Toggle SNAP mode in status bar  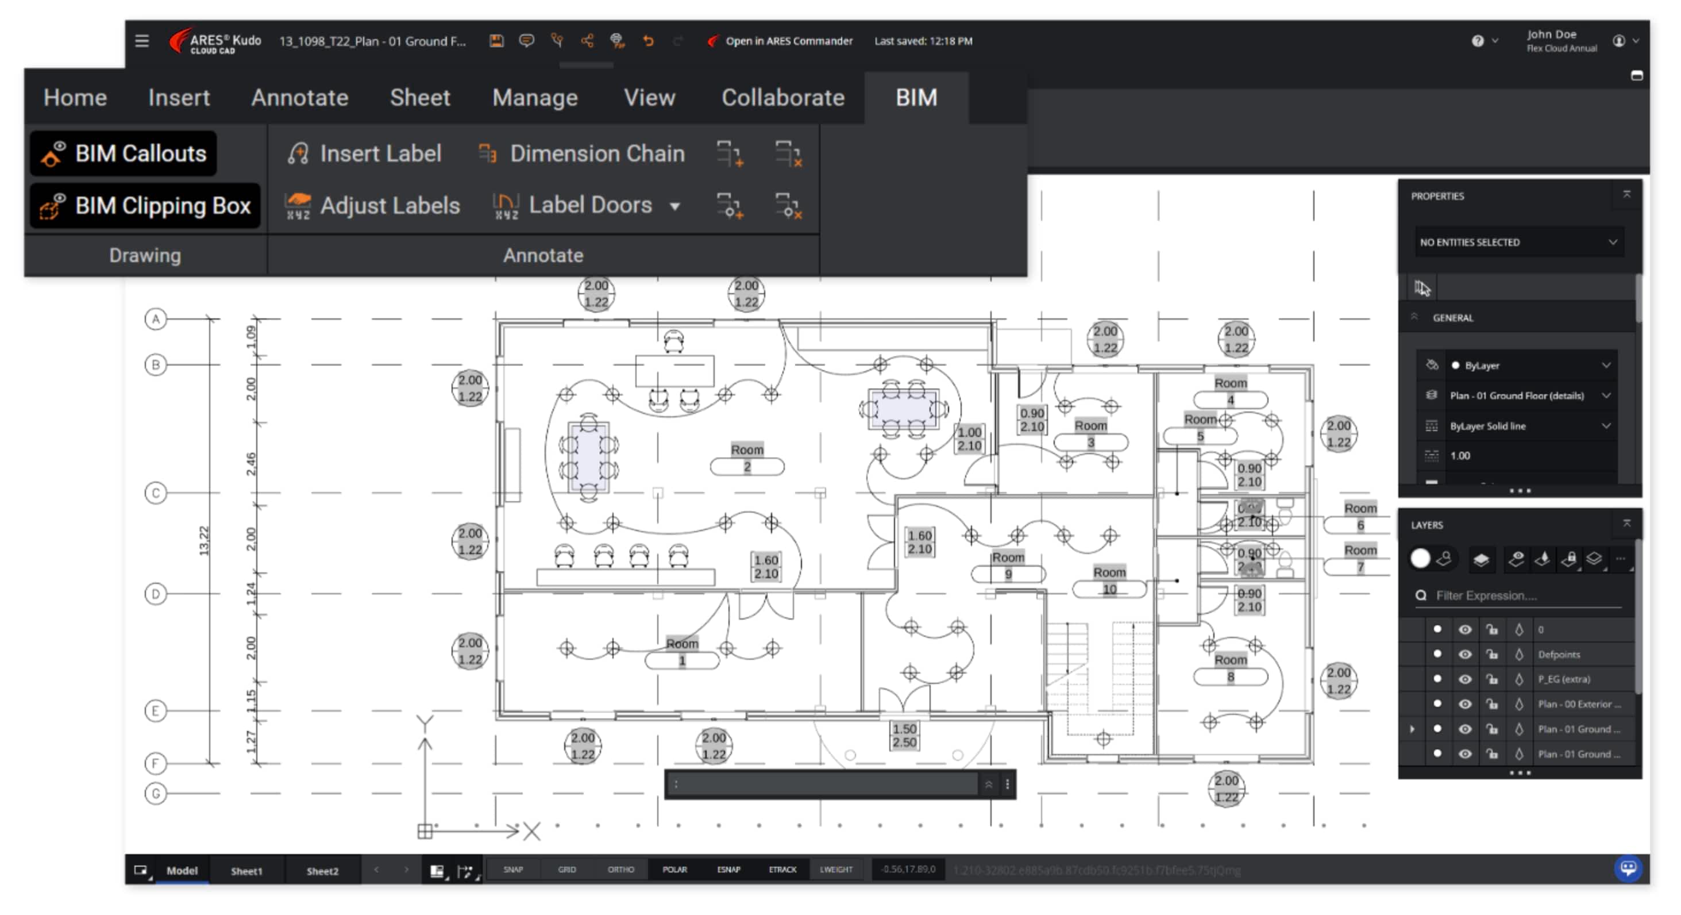513,870
